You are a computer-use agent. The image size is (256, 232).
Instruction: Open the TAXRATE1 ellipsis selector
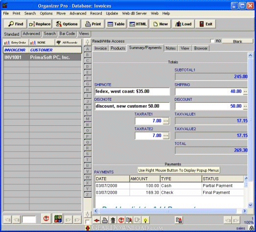point(166,121)
